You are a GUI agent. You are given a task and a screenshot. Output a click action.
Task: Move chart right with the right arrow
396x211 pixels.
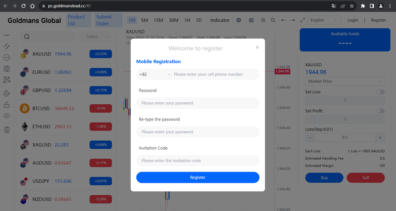293,20
